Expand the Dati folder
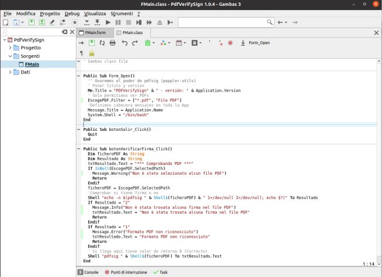The width and height of the screenshot is (382, 277). click(10, 72)
